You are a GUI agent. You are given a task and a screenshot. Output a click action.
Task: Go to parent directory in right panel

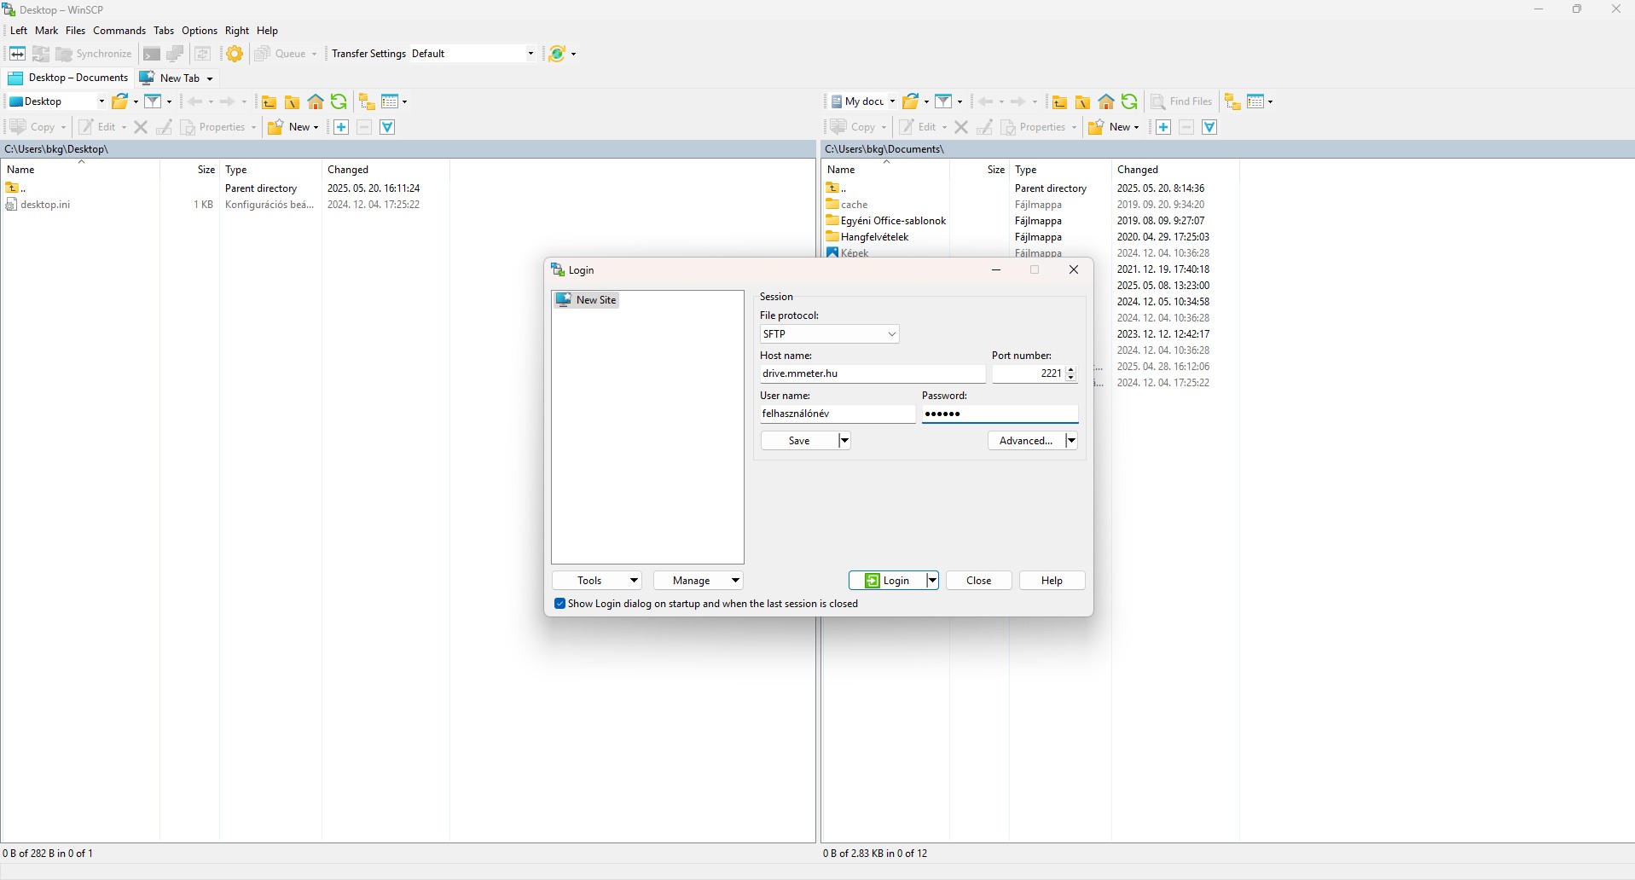[1059, 102]
